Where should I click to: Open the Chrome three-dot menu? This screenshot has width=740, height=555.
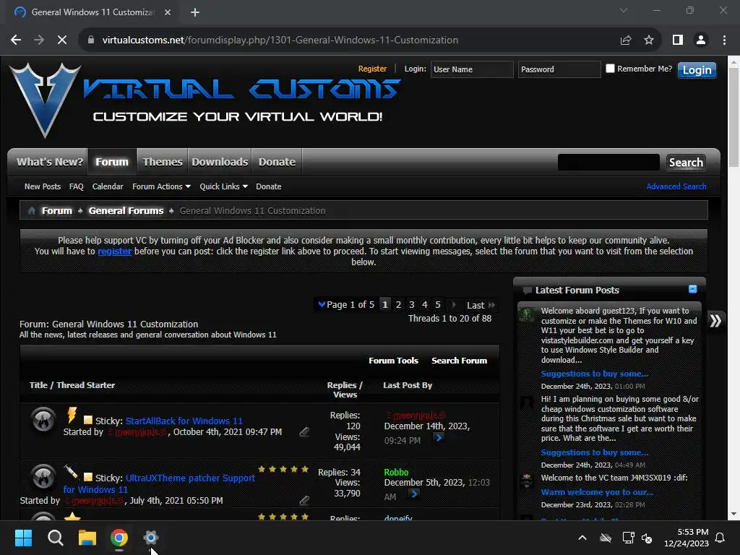724,40
